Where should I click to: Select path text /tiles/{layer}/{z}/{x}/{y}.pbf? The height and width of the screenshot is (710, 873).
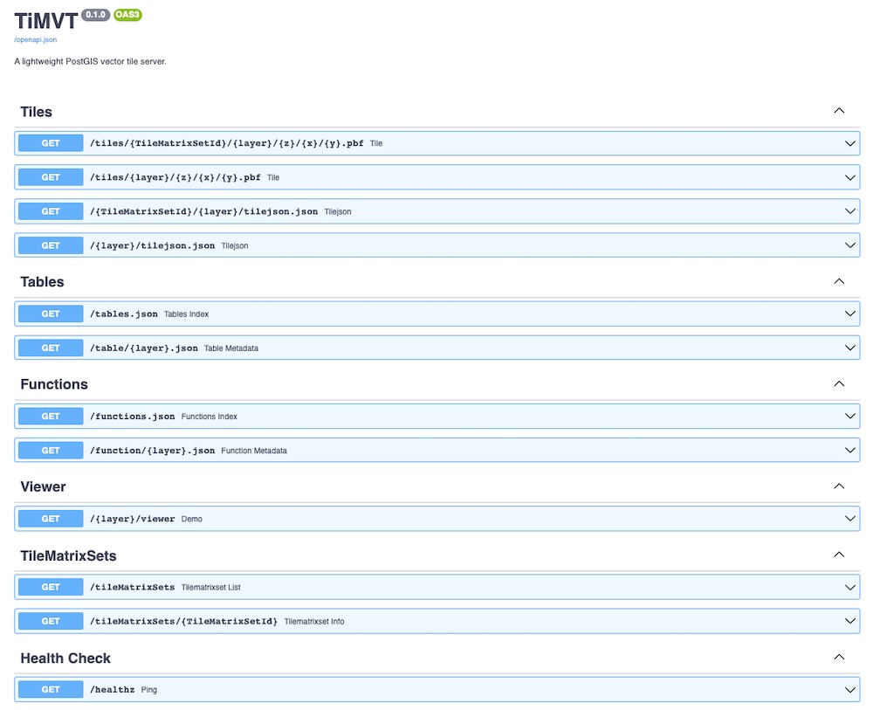click(x=175, y=177)
